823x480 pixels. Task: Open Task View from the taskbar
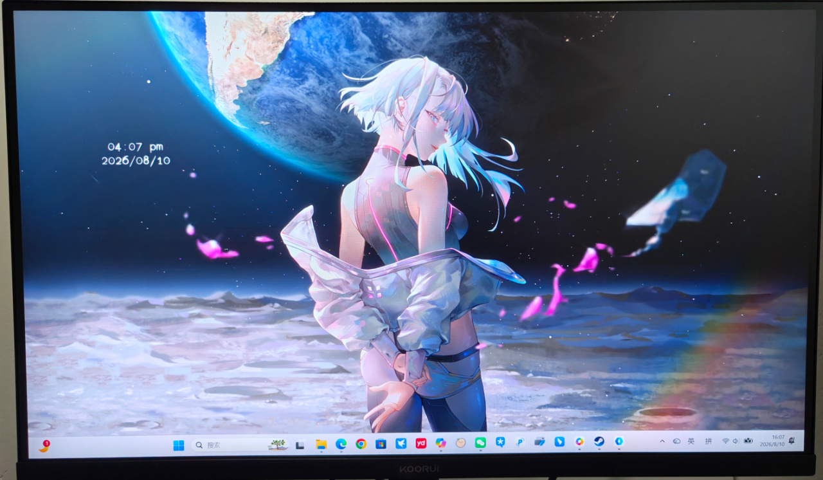tap(300, 445)
